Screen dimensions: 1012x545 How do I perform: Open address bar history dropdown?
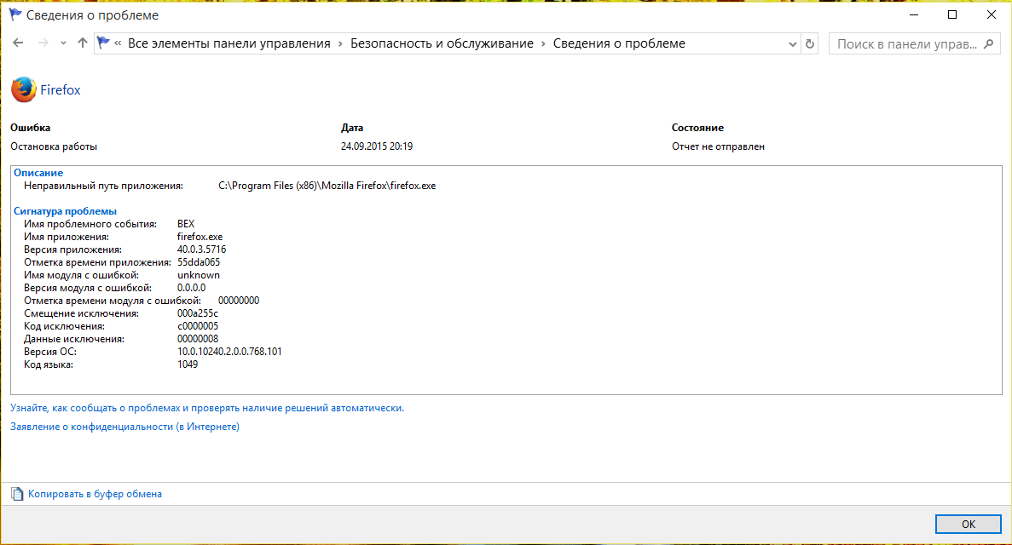pos(793,44)
